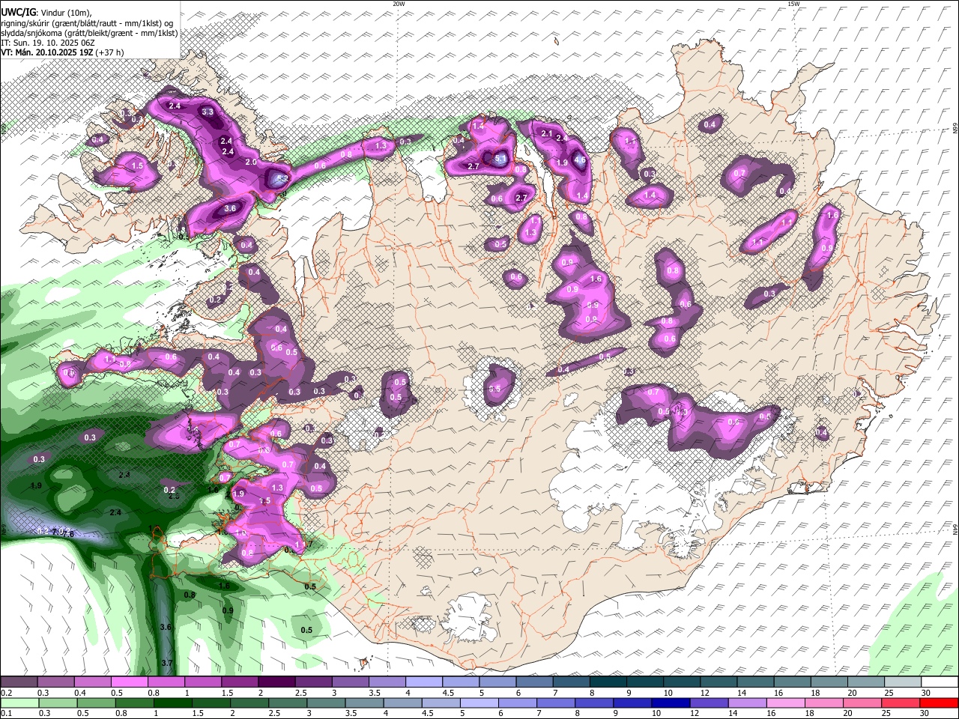The height and width of the screenshot is (719, 959).
Task: Click the '3.3' snowfall value in the Westfjords
Action: coord(208,112)
